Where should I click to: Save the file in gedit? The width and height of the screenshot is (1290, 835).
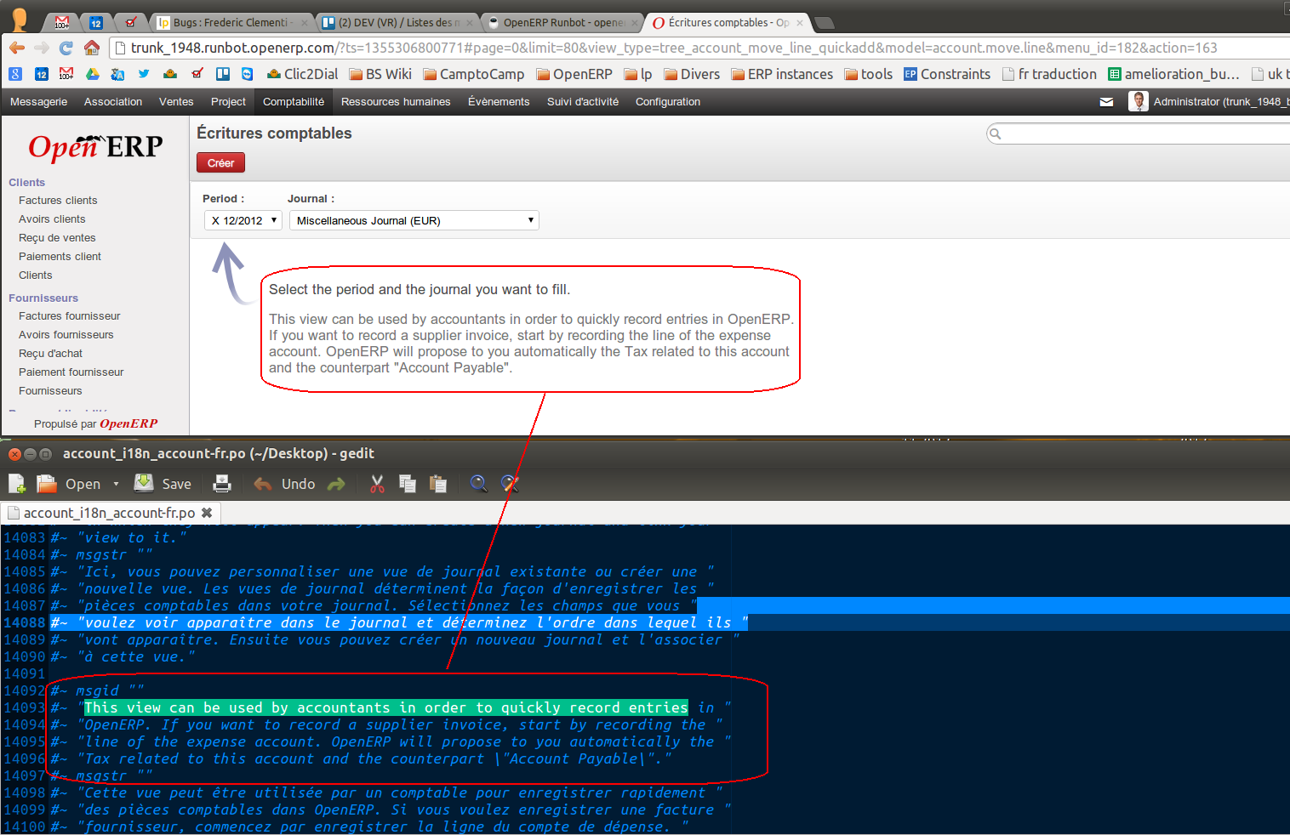coord(163,484)
